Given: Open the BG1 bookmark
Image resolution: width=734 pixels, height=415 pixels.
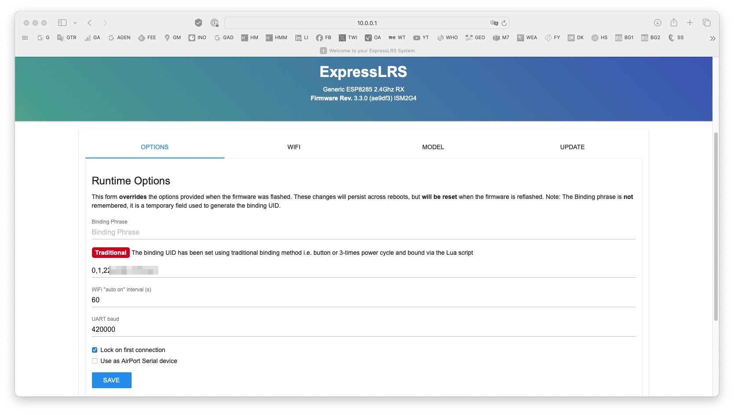Looking at the screenshot, I should coord(624,38).
